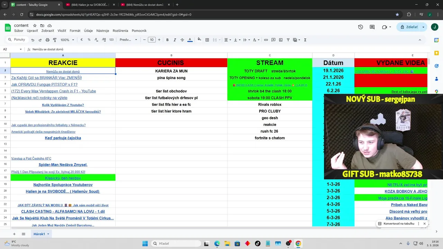Insert a comment from the toolbar
Image resolution: width=443 pixels, height=249 pixels.
pyautogui.click(x=273, y=40)
